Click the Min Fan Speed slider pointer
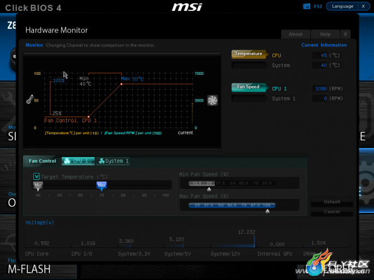The height and width of the screenshot is (280, 374). coord(209,189)
